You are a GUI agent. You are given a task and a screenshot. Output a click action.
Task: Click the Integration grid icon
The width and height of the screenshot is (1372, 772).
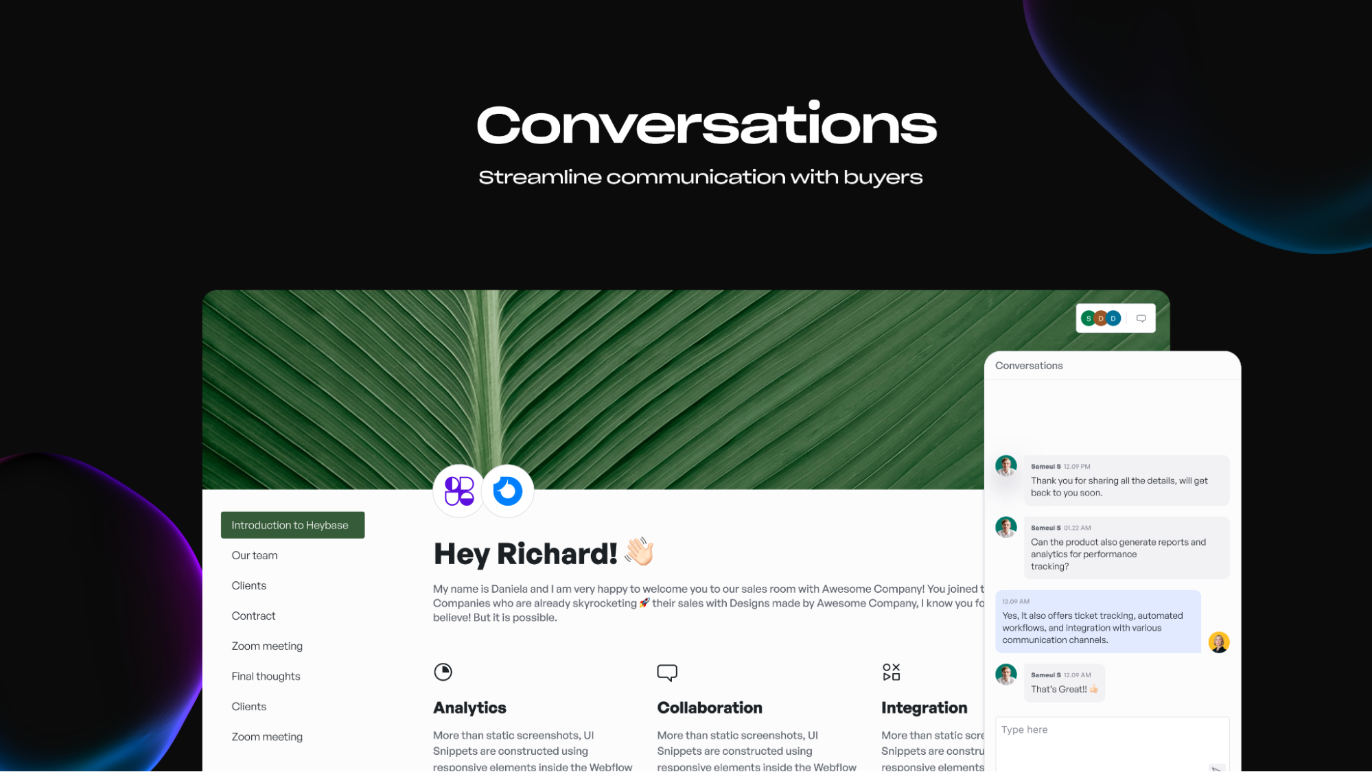pos(890,671)
